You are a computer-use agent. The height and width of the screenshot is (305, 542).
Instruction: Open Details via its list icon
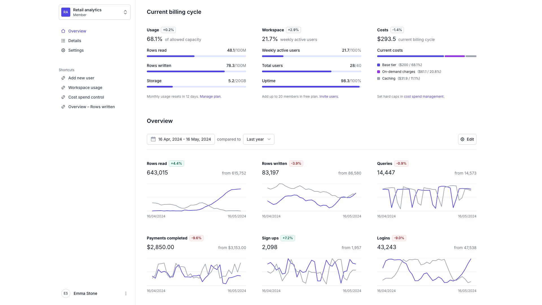(63, 41)
